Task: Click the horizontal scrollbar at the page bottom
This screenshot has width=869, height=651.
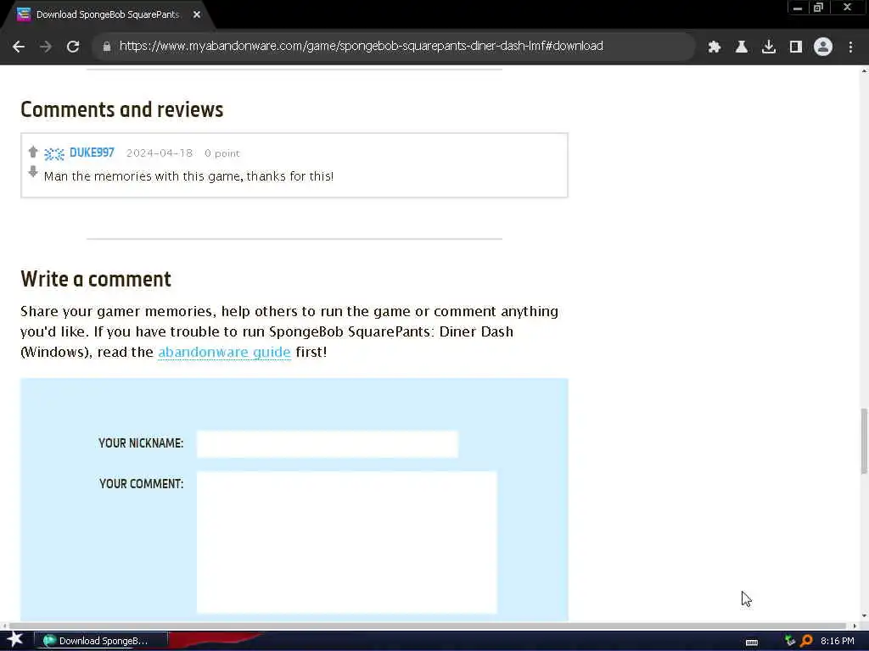Action: pos(429,626)
